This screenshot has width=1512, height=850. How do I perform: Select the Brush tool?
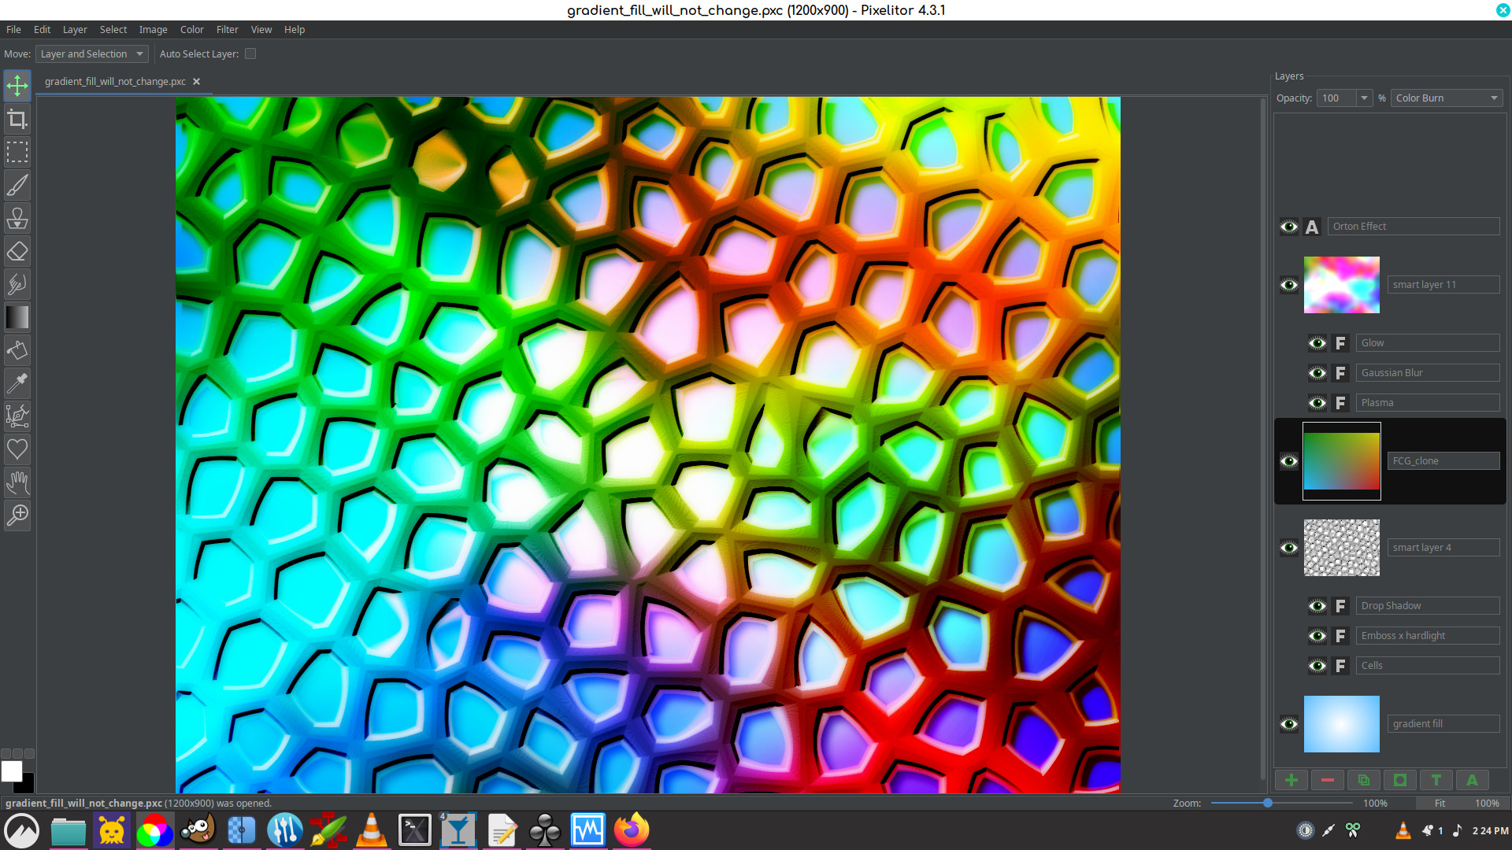click(17, 185)
